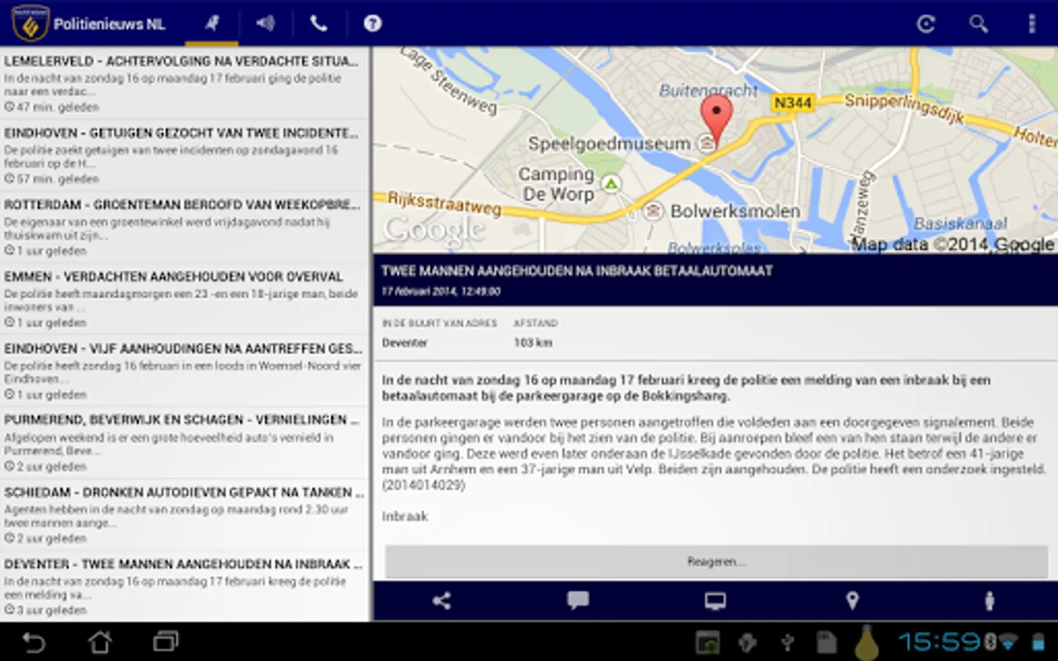The width and height of the screenshot is (1058, 661).
Task: Click the article headline Twee mannen aangehouden
Action: coord(577,271)
